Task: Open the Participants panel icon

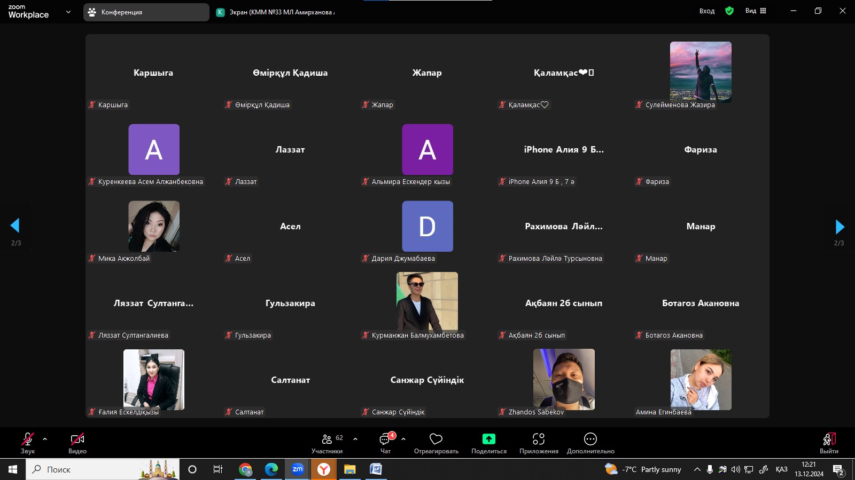Action: [327, 439]
